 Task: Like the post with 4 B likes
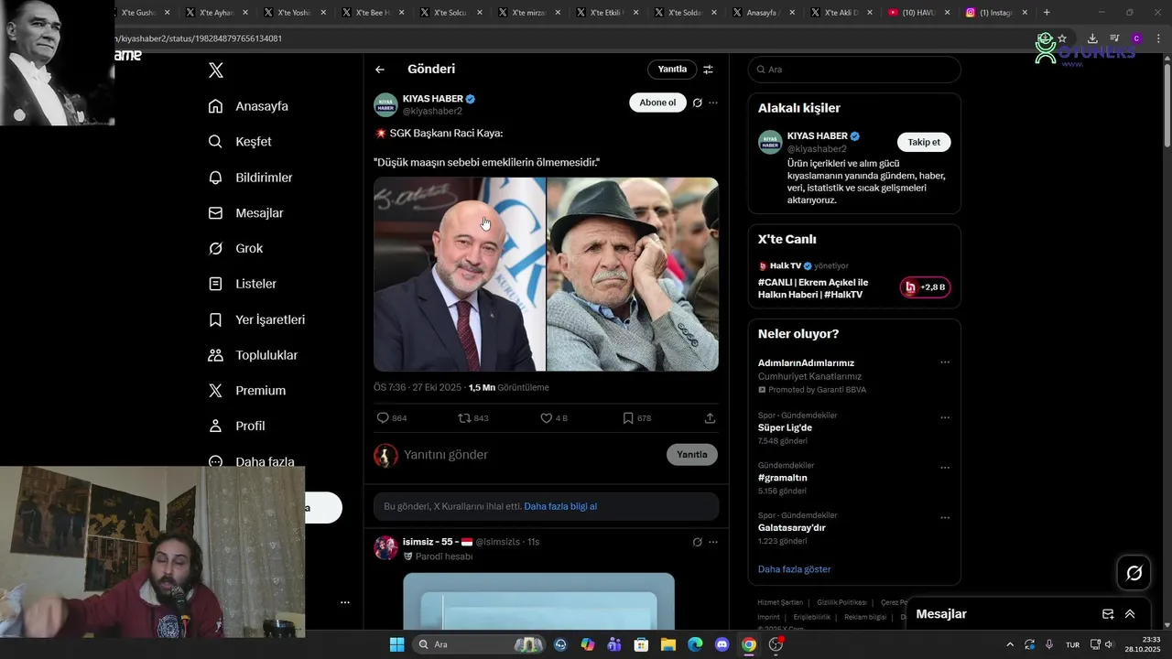coord(554,418)
